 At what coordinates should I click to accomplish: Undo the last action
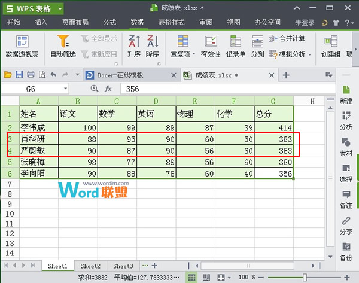[x=53, y=75]
